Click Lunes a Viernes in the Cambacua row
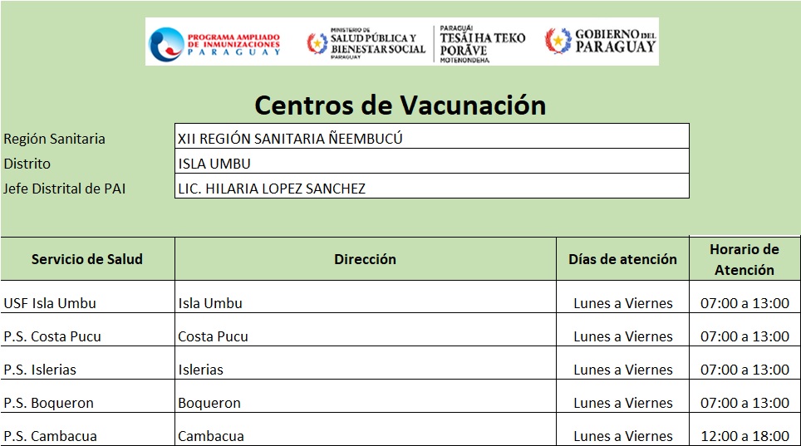Viewport: 801px width, 446px height. click(x=622, y=436)
